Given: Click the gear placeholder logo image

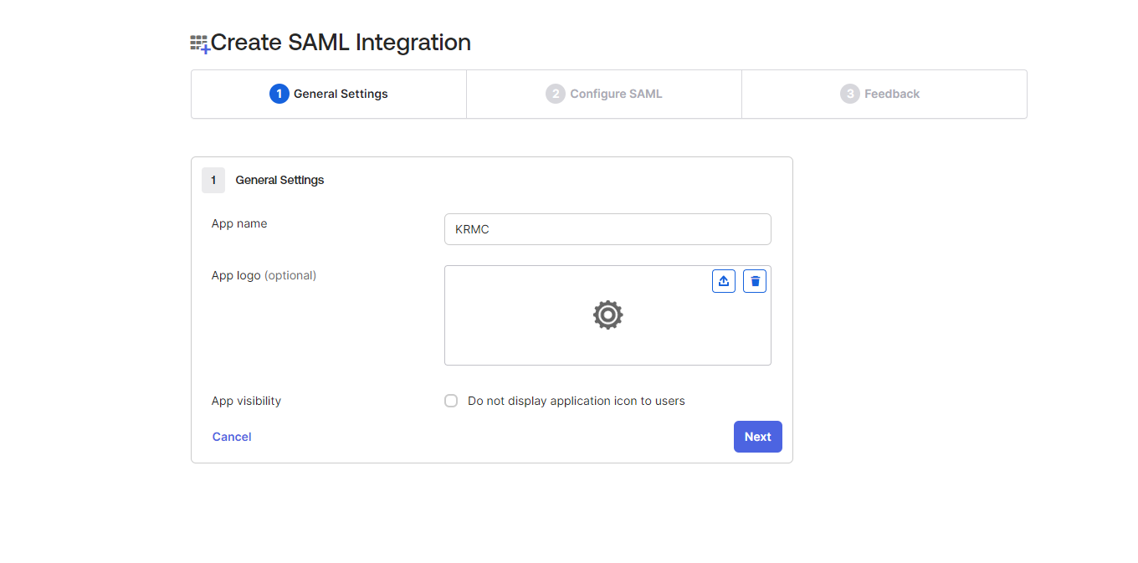Looking at the screenshot, I should [607, 315].
